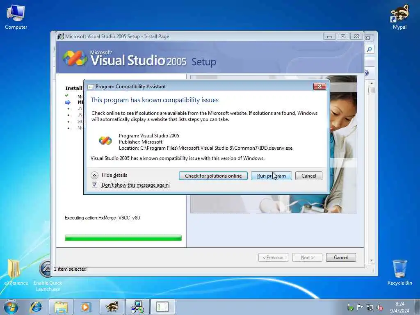Switch to list-icon taskbar button

pos(162,307)
